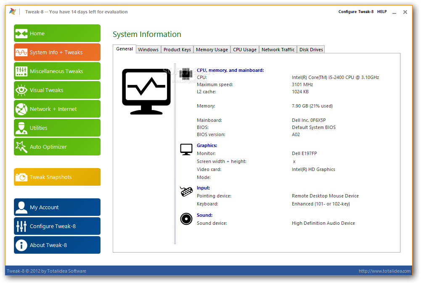Click the Input keyboard icon
This screenshot has height=284, width=421.
[186, 192]
